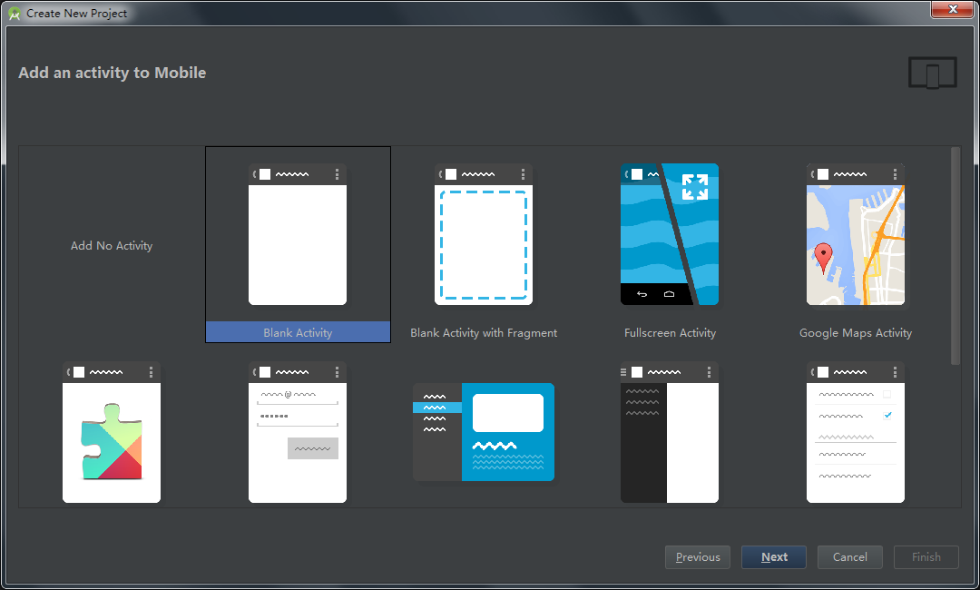Select the Navigation Drawer activity template
980x590 pixels.
click(x=670, y=433)
